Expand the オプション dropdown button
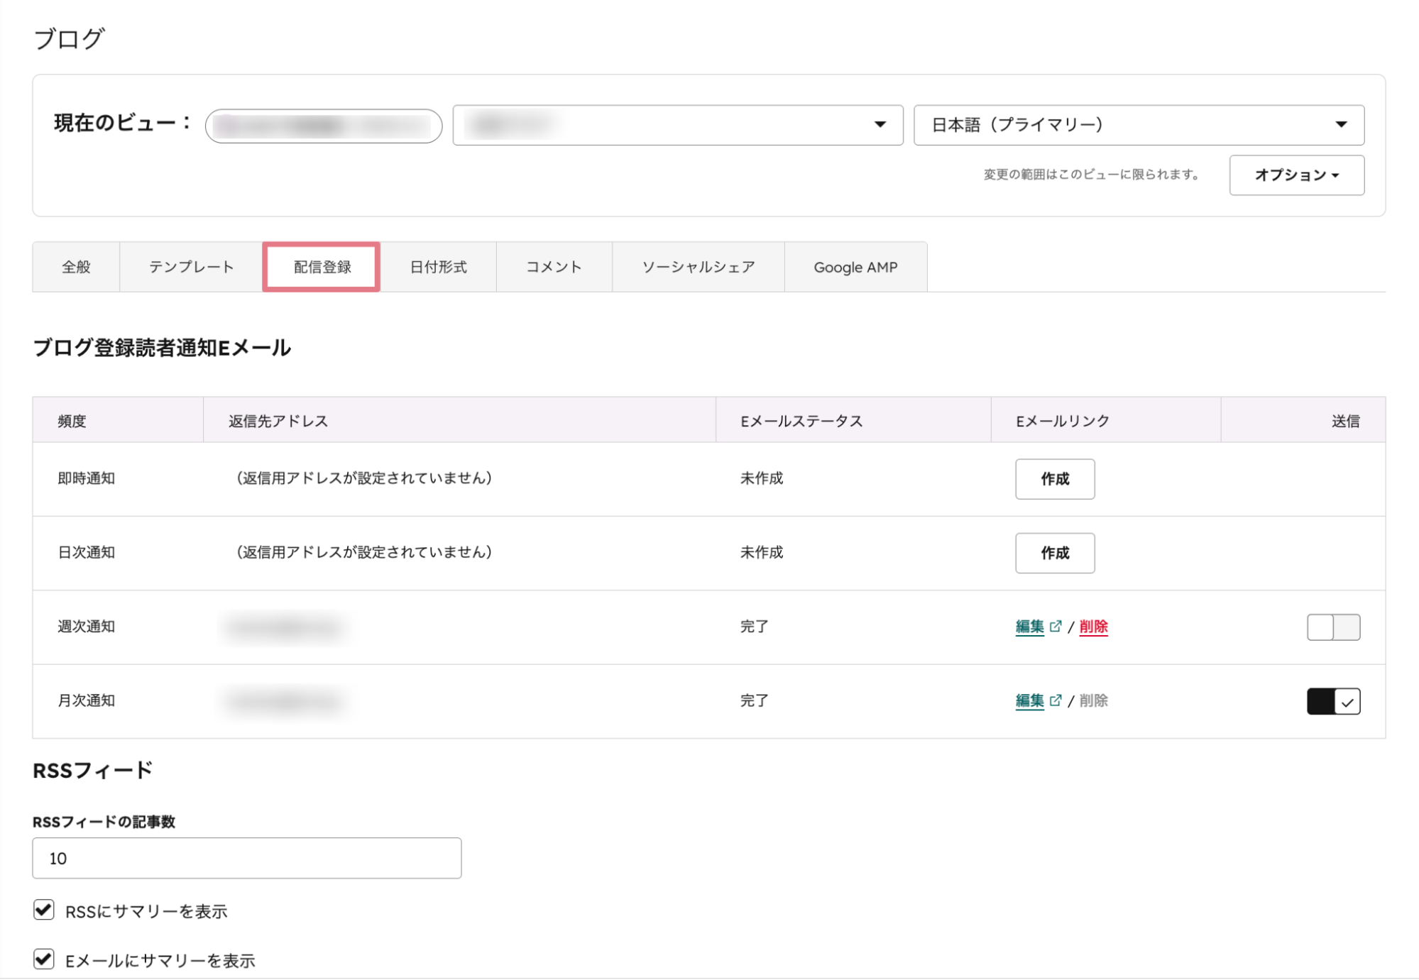The width and height of the screenshot is (1419, 980). (x=1296, y=175)
